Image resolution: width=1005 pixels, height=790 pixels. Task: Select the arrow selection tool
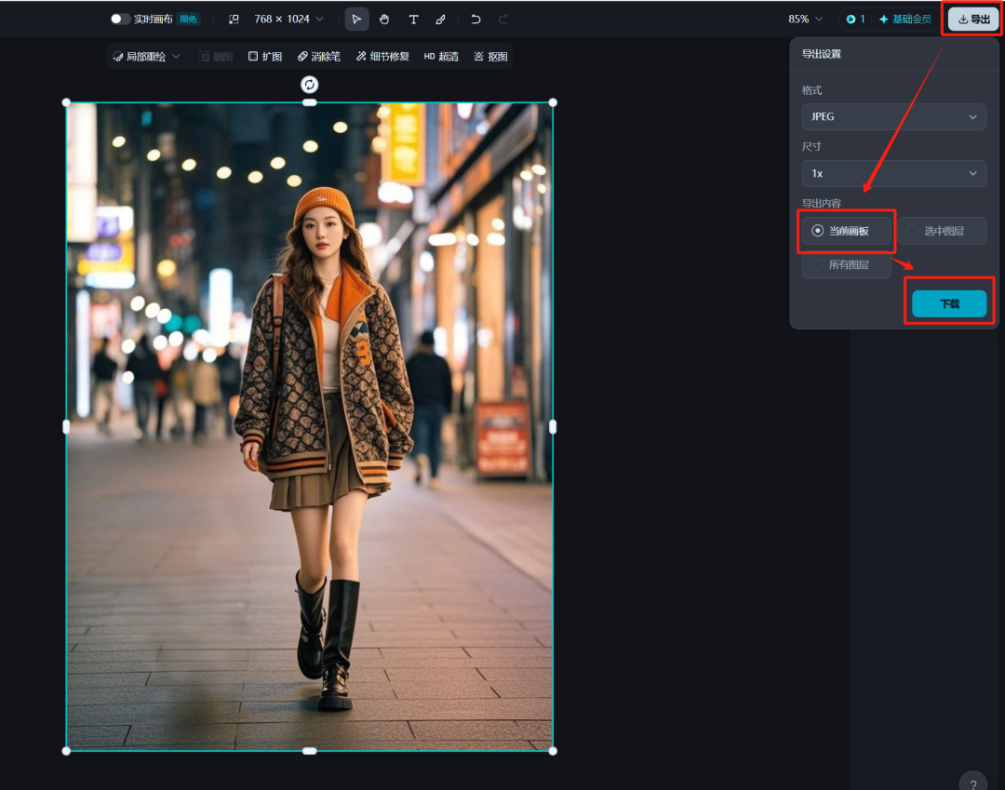pos(356,19)
